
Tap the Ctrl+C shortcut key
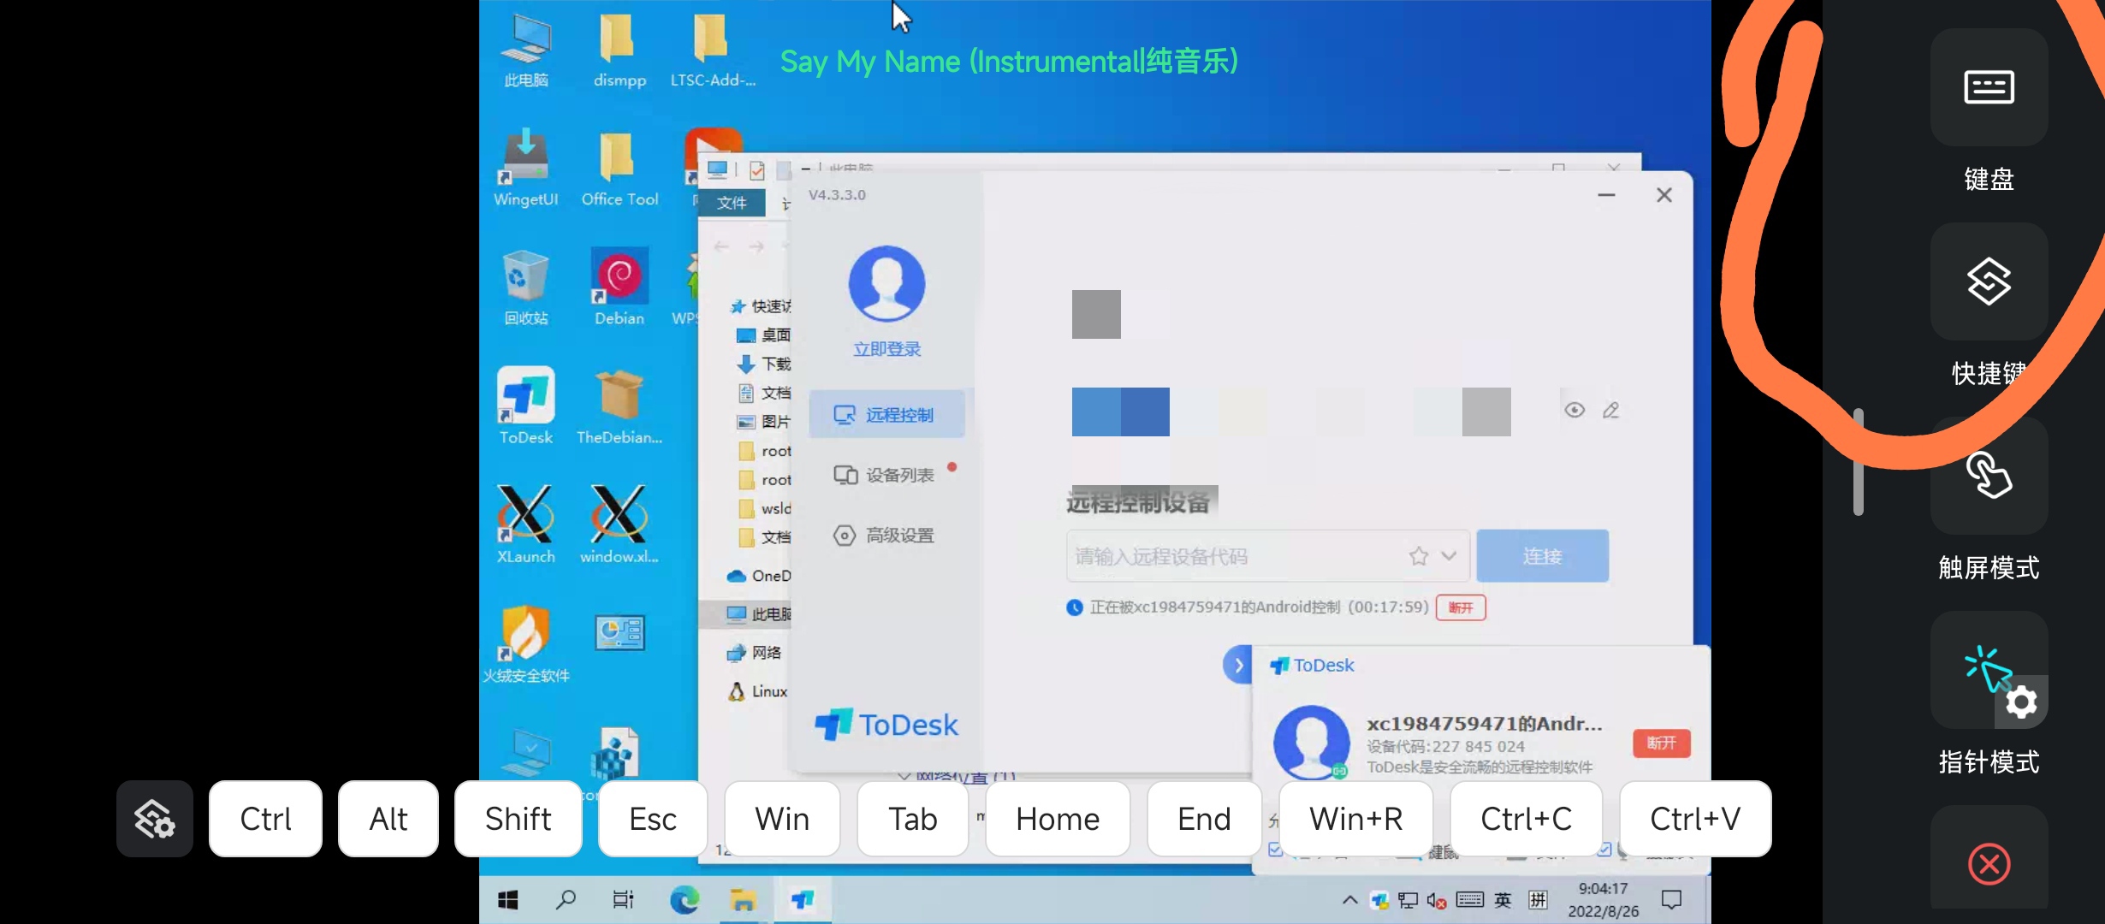tap(1526, 819)
